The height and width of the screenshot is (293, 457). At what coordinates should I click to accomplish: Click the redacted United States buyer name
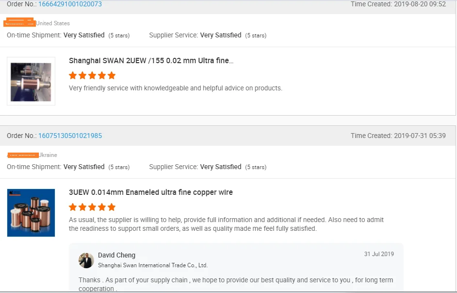[x=19, y=22]
